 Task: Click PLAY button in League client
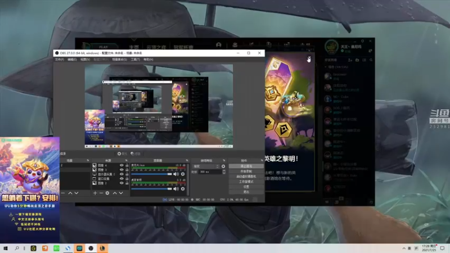point(103,47)
